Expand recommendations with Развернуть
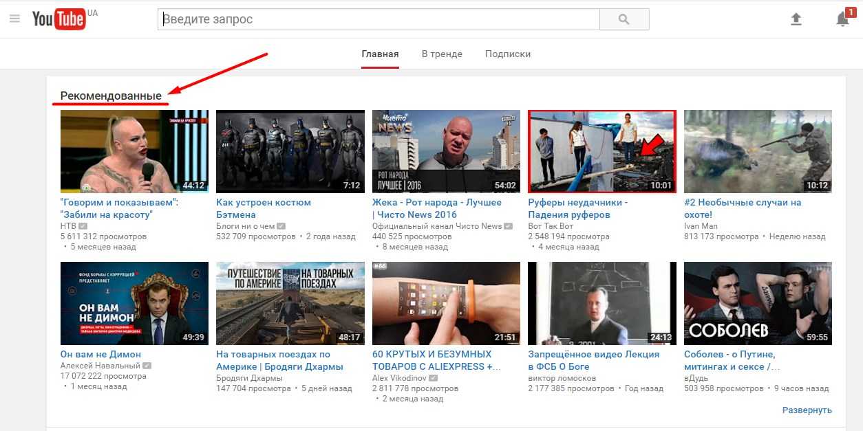The image size is (863, 431). (807, 410)
